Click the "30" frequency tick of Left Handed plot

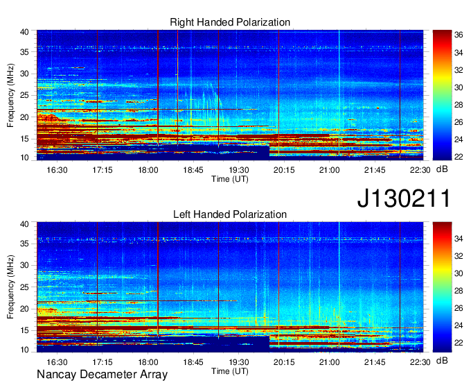(x=24, y=265)
